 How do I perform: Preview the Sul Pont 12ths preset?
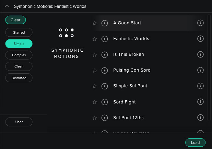click(105, 118)
